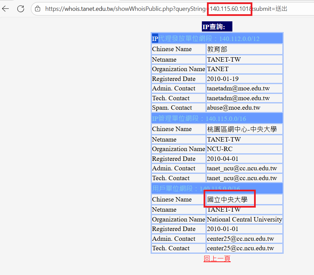Screen dimensions: 314x275
Task: Select the Spam. Contact label
Action: [172, 108]
